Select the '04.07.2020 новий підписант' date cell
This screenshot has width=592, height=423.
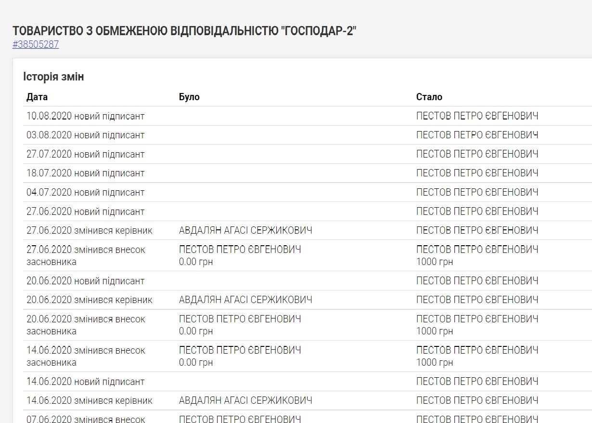pos(86,193)
